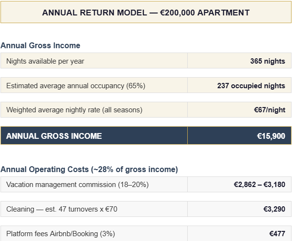Image resolution: width=292 pixels, height=241 pixels.
Task: Click Weighted average nightly rate label
Action: [74, 110]
